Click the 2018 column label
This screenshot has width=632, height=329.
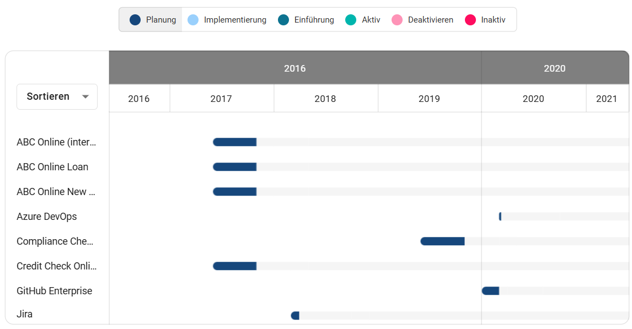[x=325, y=99]
